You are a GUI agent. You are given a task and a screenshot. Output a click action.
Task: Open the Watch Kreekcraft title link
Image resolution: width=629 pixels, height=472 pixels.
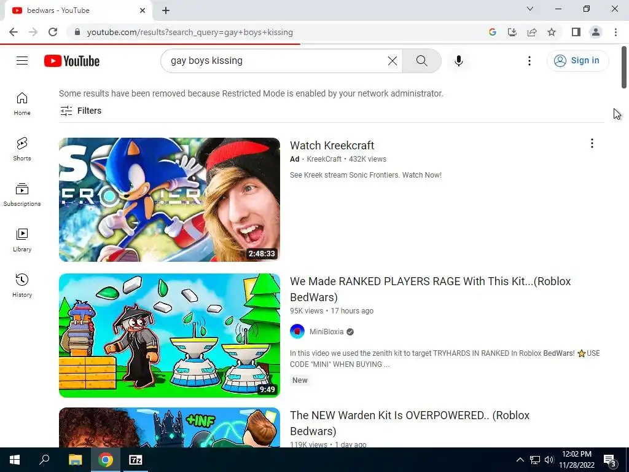332,145
